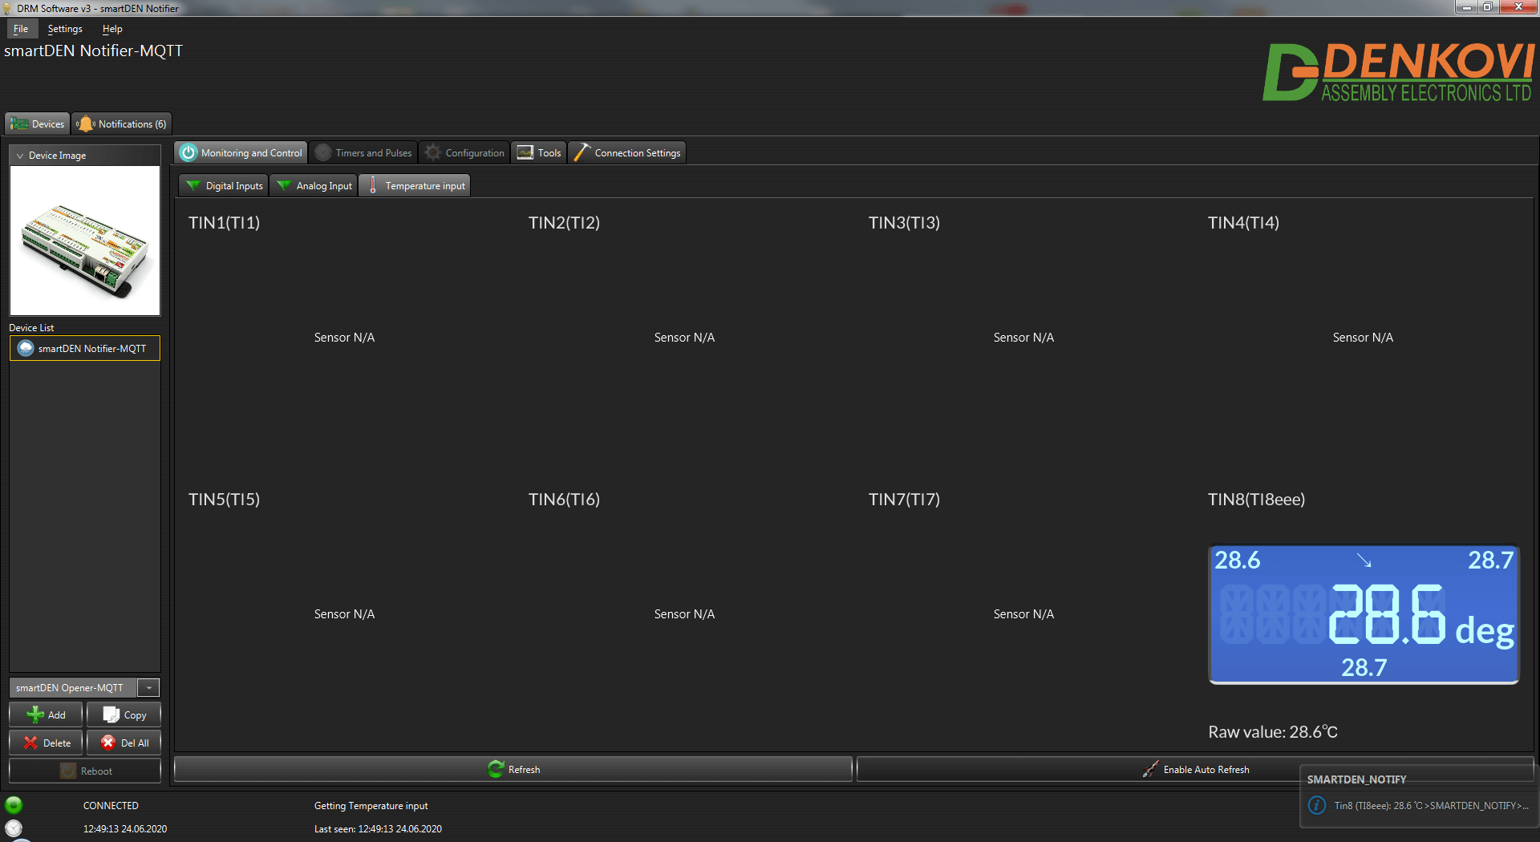Click Sensor N/A under TIN1(TI1)
The image size is (1540, 842).
pos(344,338)
